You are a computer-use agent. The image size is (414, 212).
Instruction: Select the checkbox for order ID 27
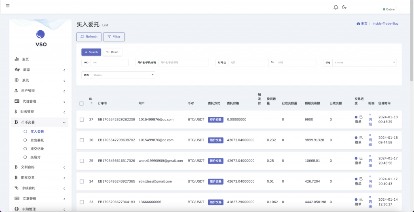82,120
